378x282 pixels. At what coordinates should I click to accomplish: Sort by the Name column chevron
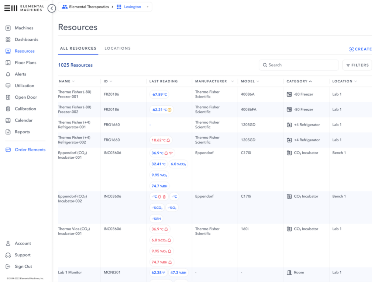(x=73, y=81)
